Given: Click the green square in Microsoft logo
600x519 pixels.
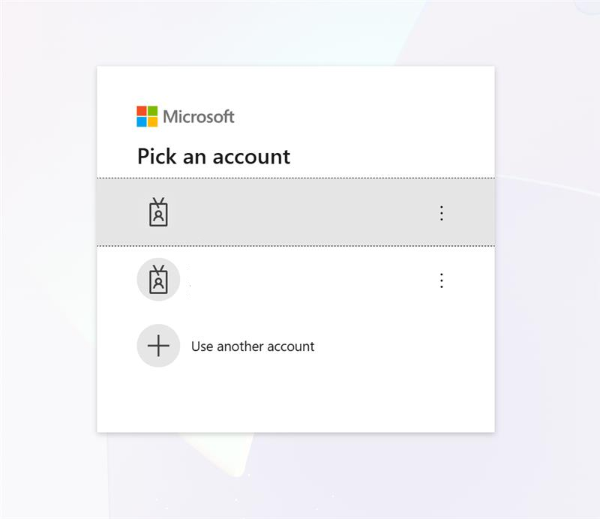Looking at the screenshot, I should 153,111.
